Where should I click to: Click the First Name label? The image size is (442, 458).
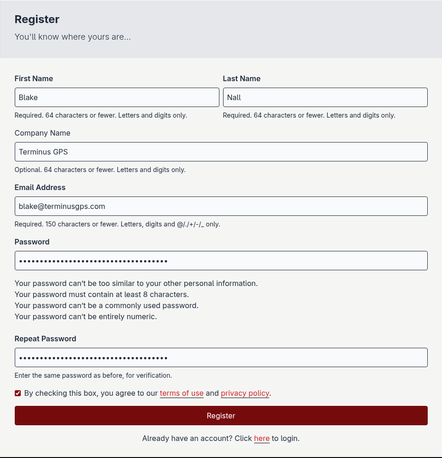34,78
